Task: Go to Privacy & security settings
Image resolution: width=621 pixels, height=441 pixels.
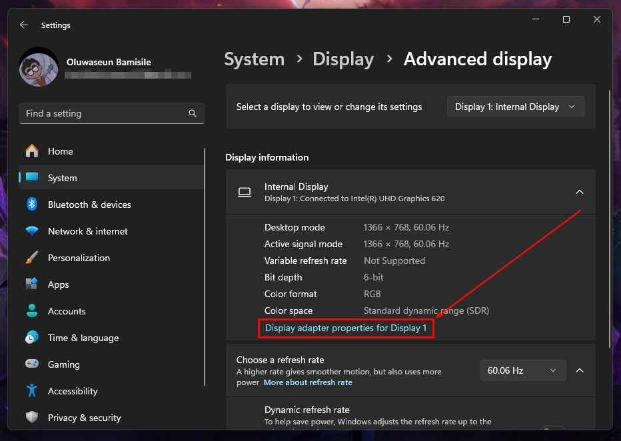Action: (x=84, y=418)
